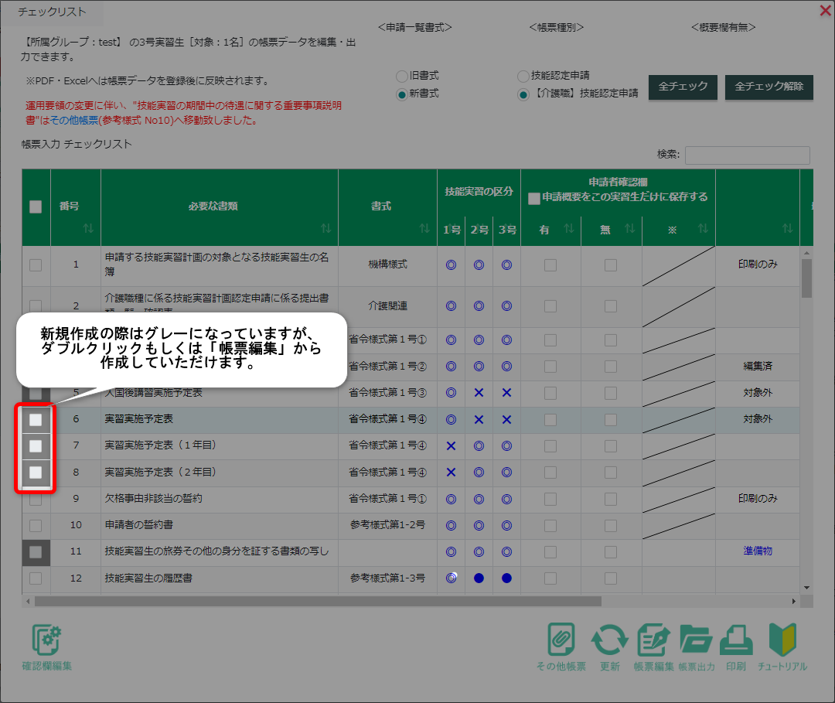Click filled 3号 circle in row 12

pyautogui.click(x=506, y=578)
